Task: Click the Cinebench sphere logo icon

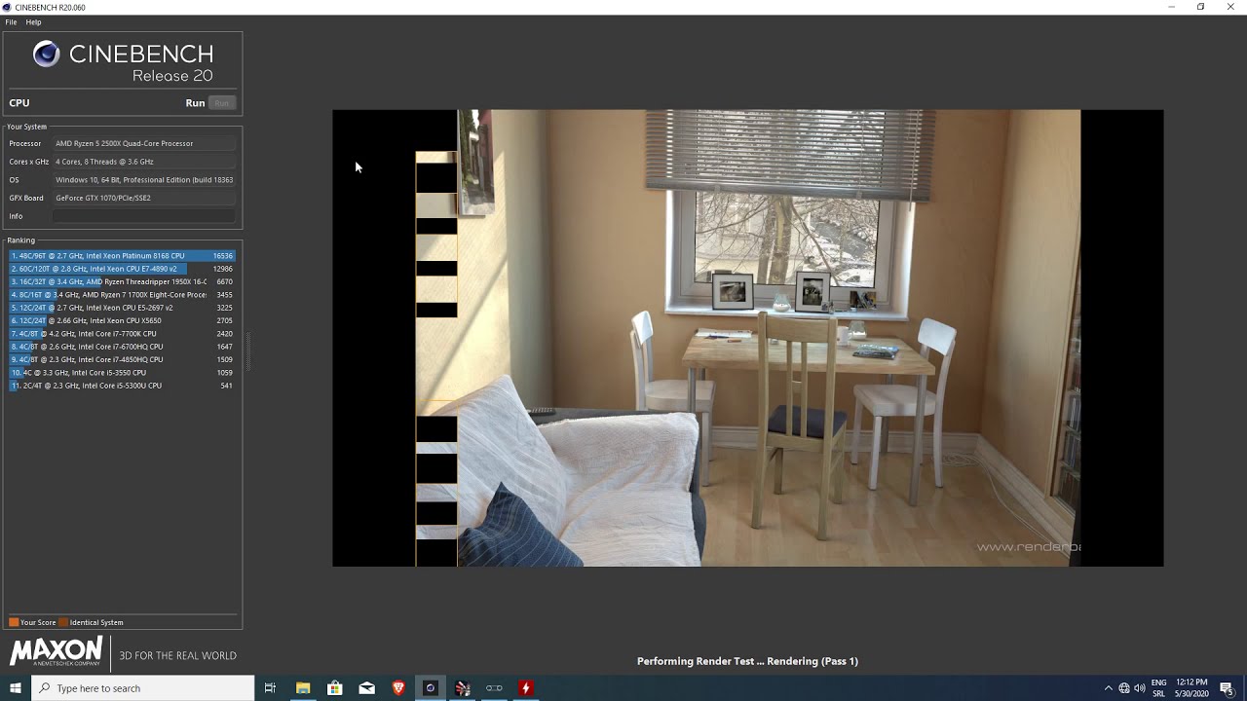Action: pos(46,55)
